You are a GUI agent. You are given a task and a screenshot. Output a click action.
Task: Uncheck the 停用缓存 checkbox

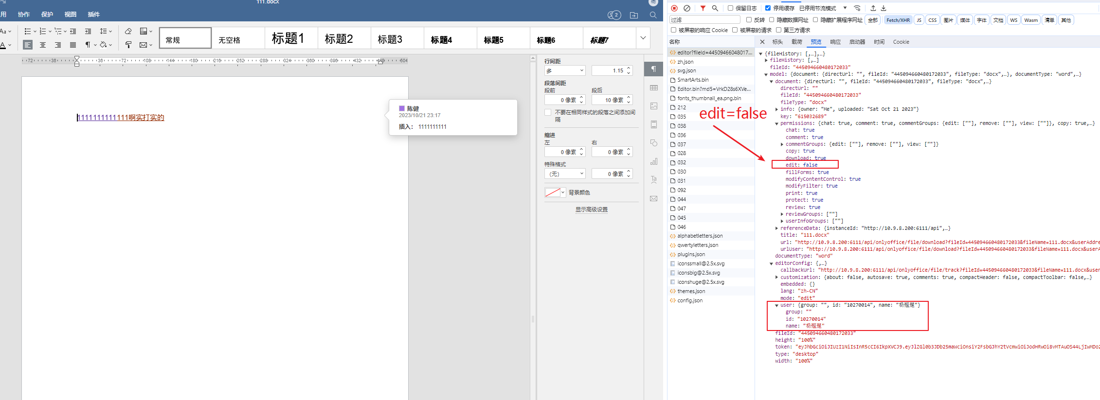(768, 8)
